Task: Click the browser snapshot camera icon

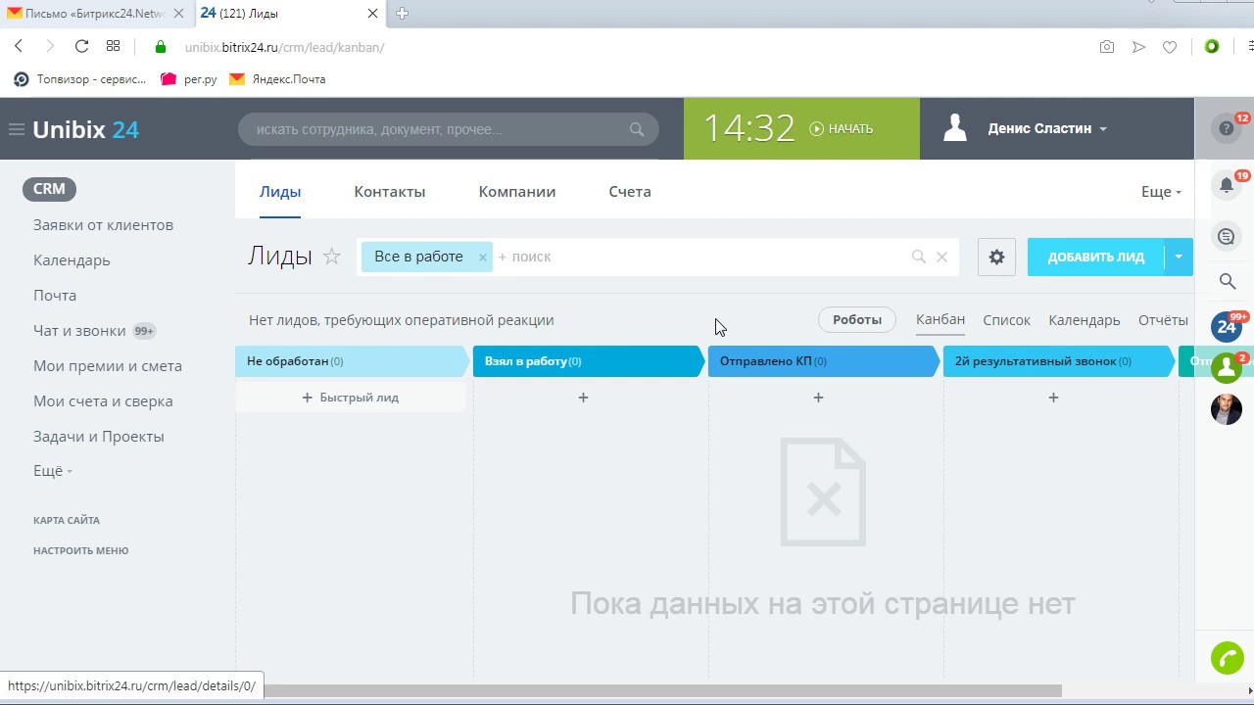Action: [x=1107, y=47]
